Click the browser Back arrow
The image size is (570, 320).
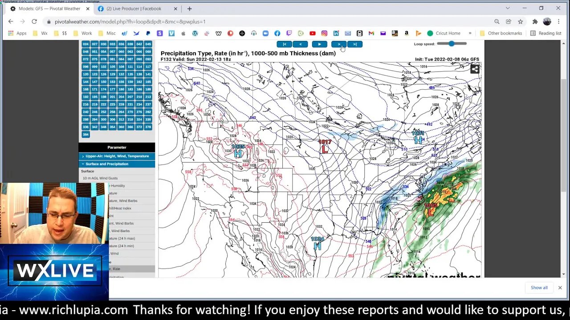pos(11,21)
